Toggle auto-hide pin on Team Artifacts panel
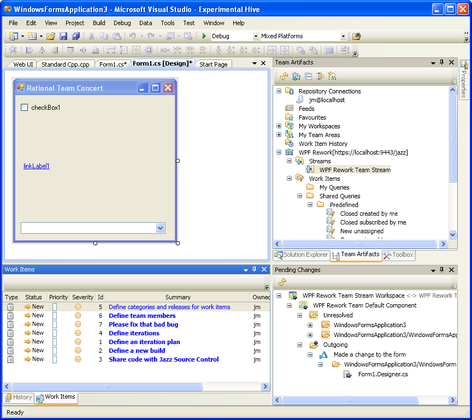This screenshot has width=472, height=420. [441, 62]
